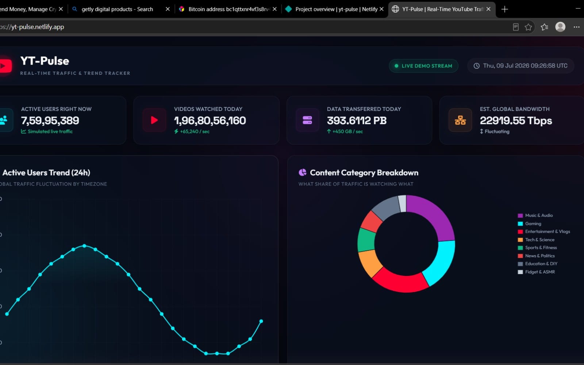Open the reading view icon in address bar
This screenshot has height=365, width=584.
click(x=516, y=27)
